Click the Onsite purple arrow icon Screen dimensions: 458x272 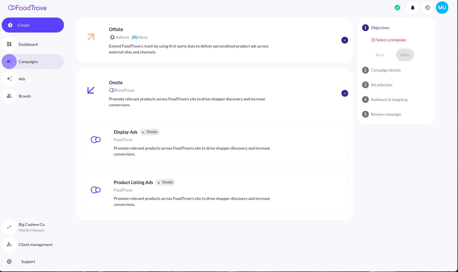pyautogui.click(x=91, y=90)
